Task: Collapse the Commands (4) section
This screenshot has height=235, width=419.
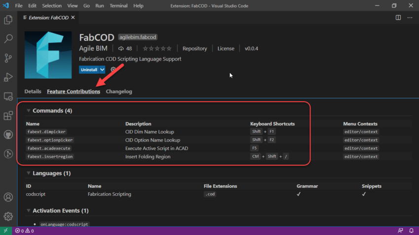Action: 28,111
